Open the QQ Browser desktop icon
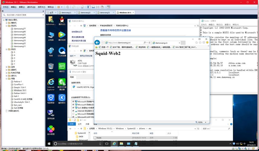Viewport: 259px width, 151px height. click(62, 52)
